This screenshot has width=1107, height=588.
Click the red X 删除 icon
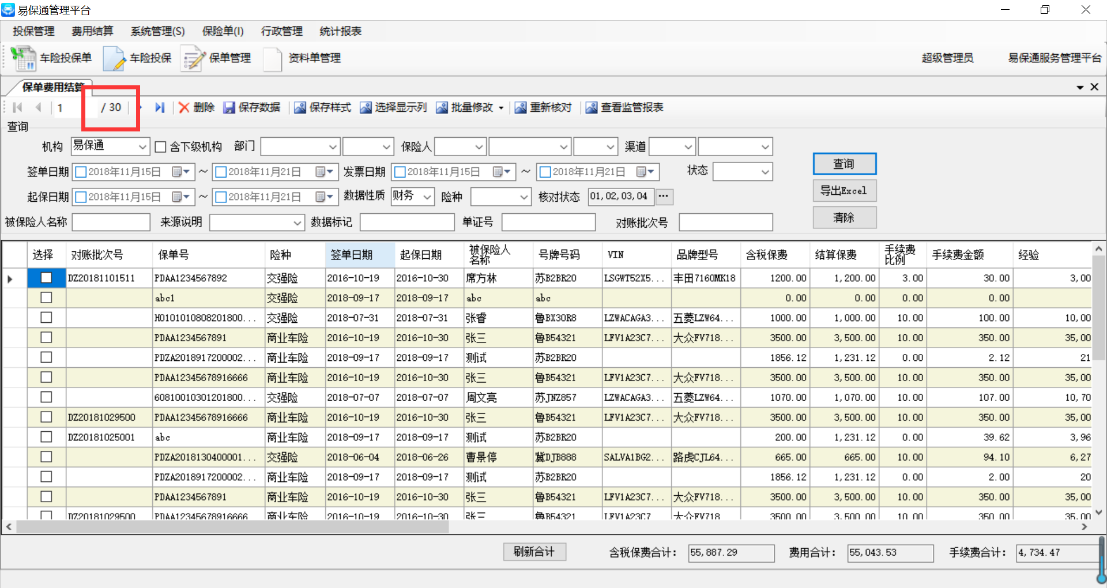[x=184, y=108]
